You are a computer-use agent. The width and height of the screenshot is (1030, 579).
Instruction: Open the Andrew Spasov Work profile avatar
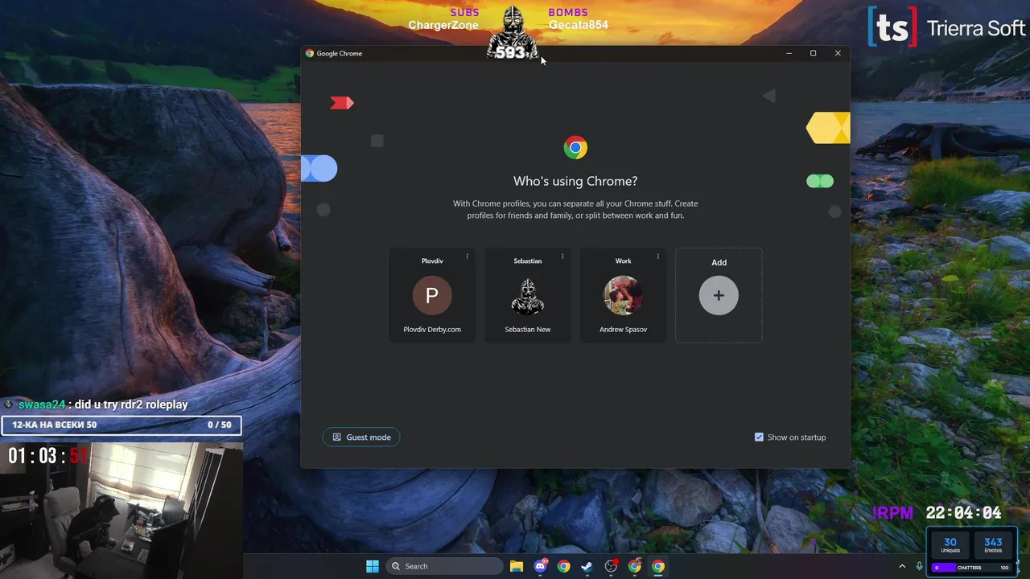623,295
